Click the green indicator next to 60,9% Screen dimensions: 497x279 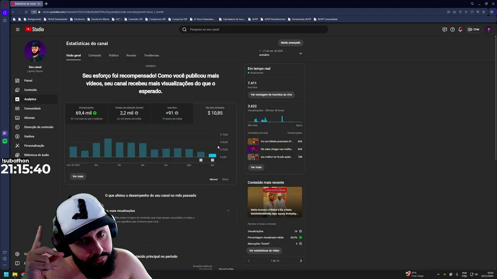click(x=301, y=238)
